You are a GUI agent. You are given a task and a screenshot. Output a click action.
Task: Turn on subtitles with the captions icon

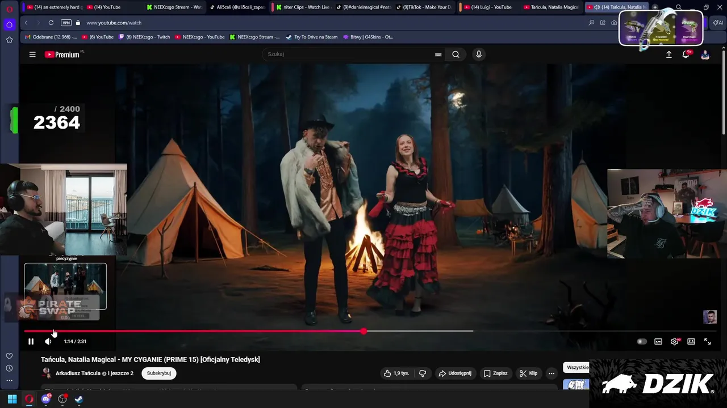(658, 342)
